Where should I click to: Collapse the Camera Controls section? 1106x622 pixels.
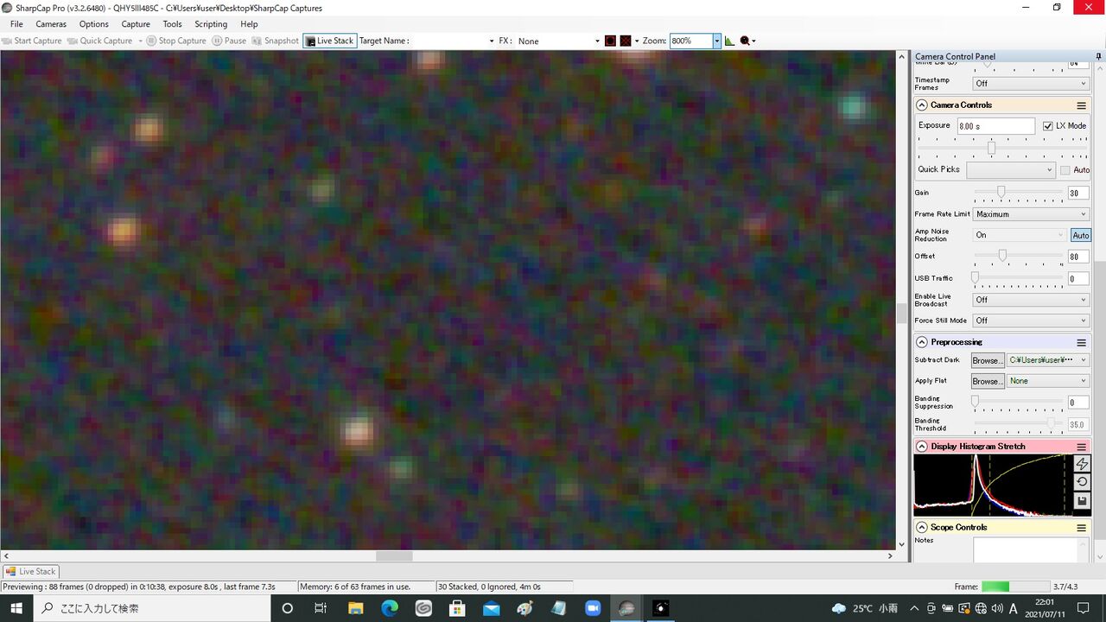point(922,105)
